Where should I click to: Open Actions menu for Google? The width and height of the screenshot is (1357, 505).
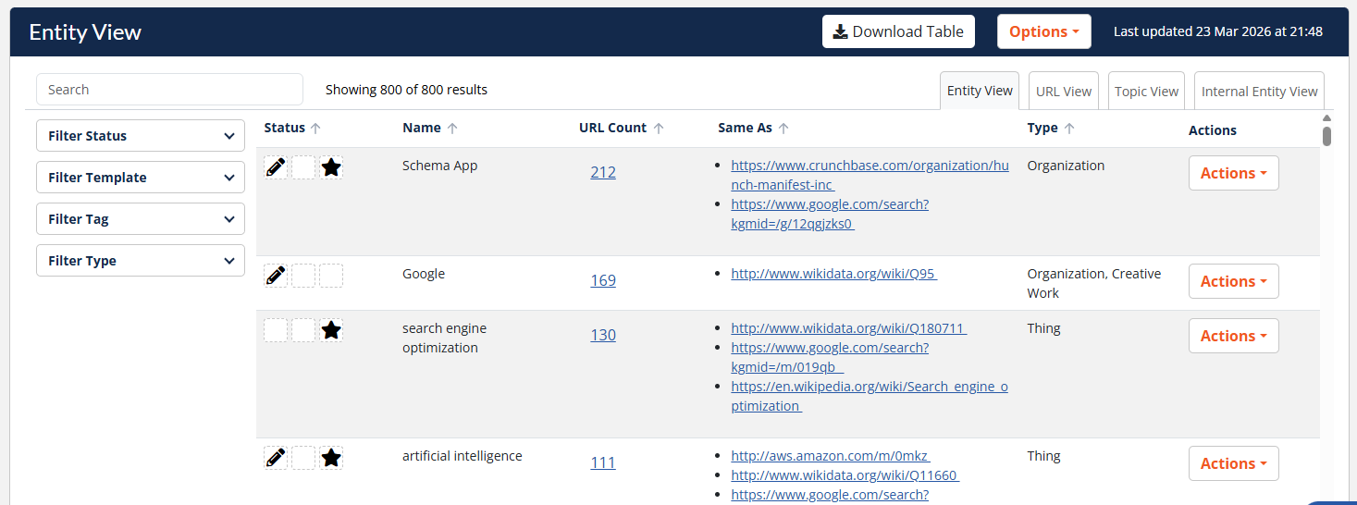(1234, 281)
